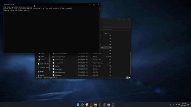This screenshot has height=107, width=191.
Task: Select Network icon in sidebar
Action: tap(38, 76)
